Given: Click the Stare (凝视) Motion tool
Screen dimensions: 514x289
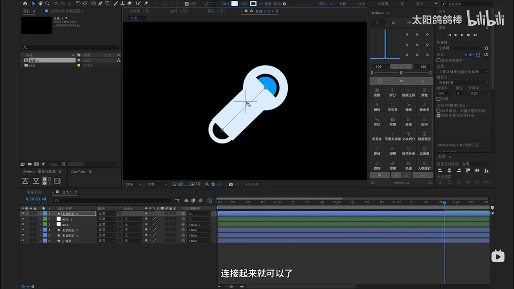Looking at the screenshot, I should [x=393, y=151].
